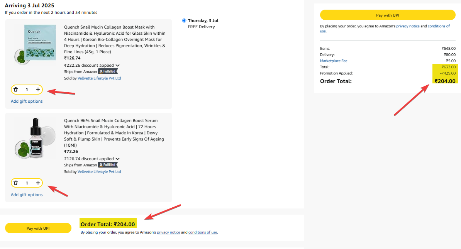Image resolution: width=461 pixels, height=249 pixels.
Task: Increase quantity of Collagen Boost Mask
Action: 38,90
